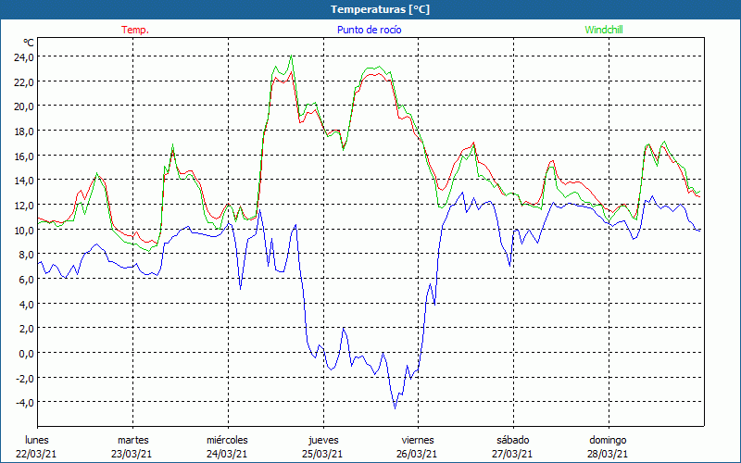This screenshot has height=463, width=741.
Task: Click the 'viernes' day label
Action: (418, 440)
